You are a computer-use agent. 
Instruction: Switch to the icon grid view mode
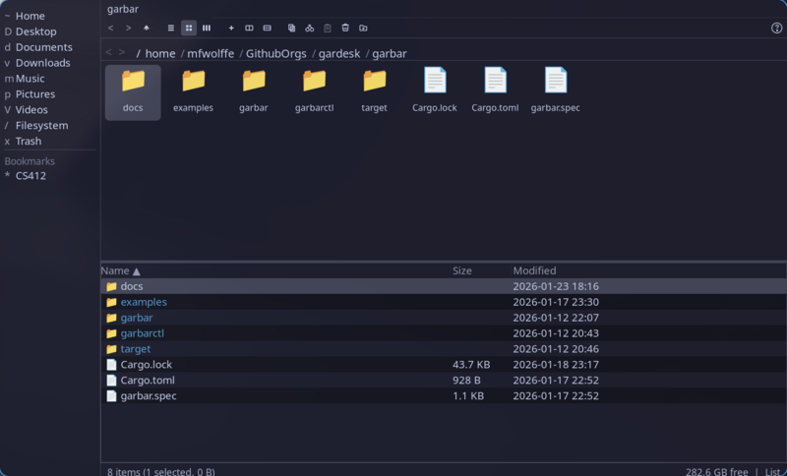tap(189, 29)
